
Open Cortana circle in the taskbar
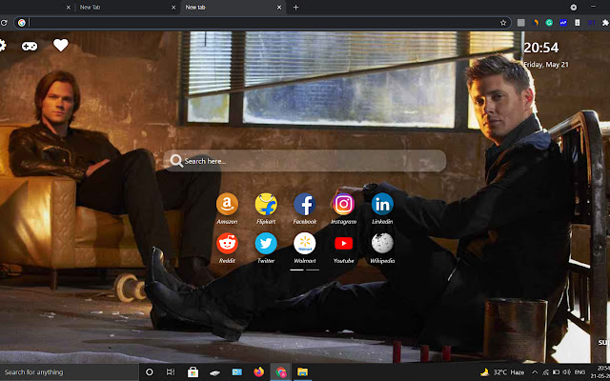click(150, 372)
